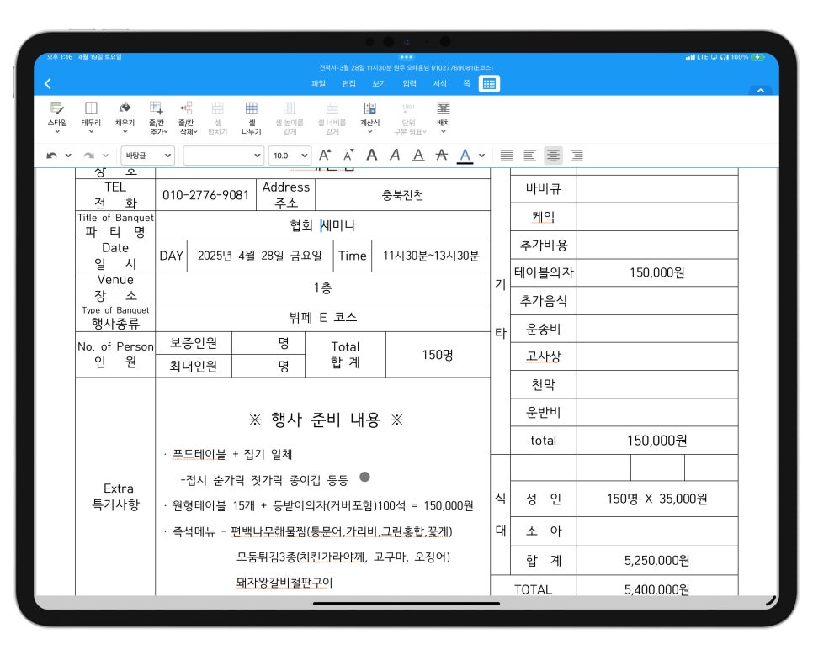Viewport: 813px width, 660px height.
Task: Open the 계산식 (formula) tool
Action: point(369,117)
